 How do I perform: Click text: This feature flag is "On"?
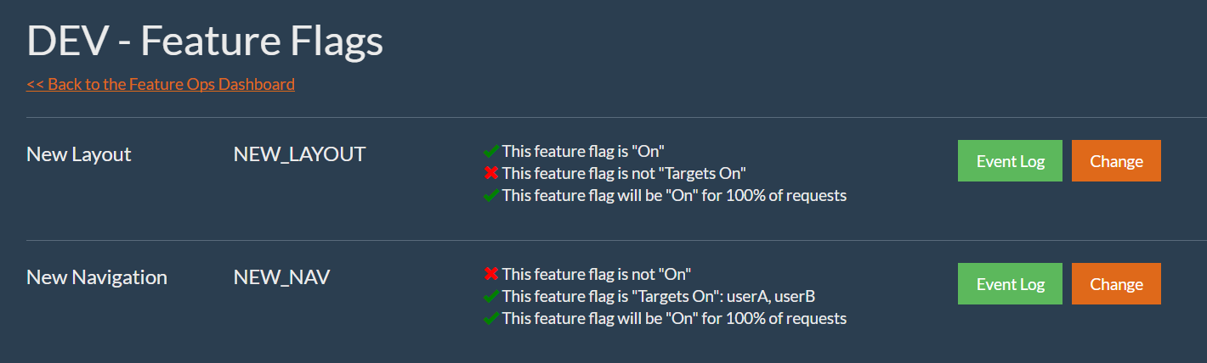click(583, 151)
